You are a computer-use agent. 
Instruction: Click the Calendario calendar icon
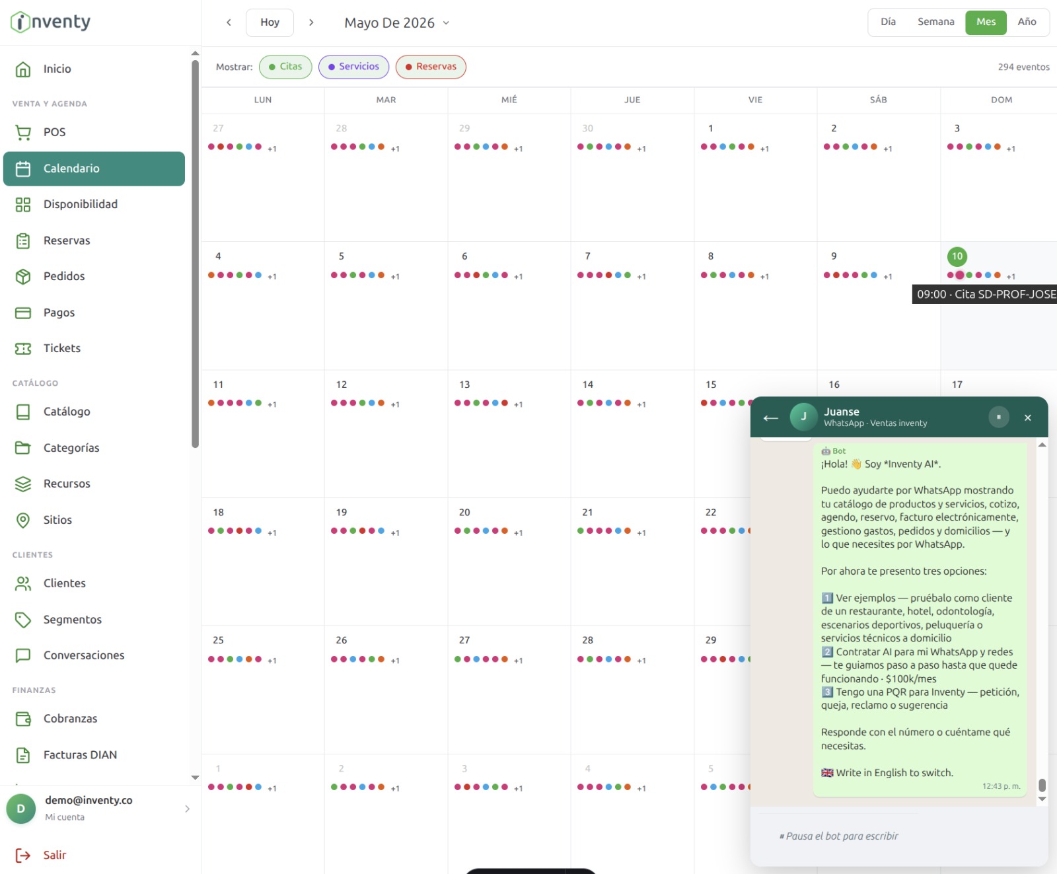pyautogui.click(x=23, y=168)
